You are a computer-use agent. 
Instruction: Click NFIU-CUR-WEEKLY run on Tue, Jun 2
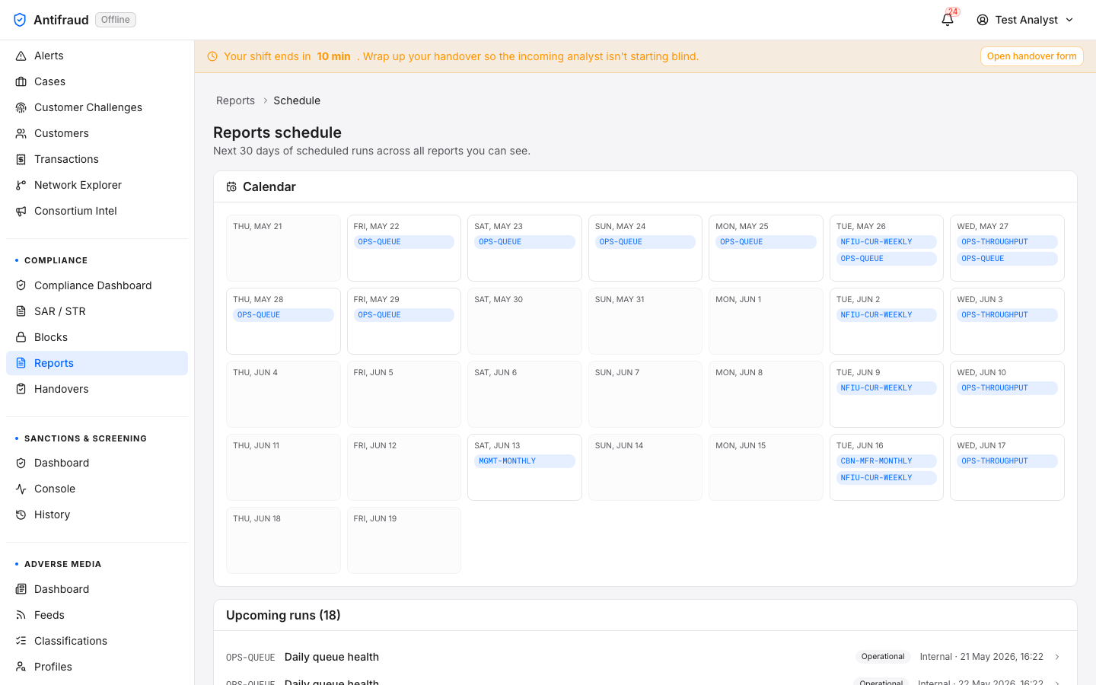pos(886,315)
